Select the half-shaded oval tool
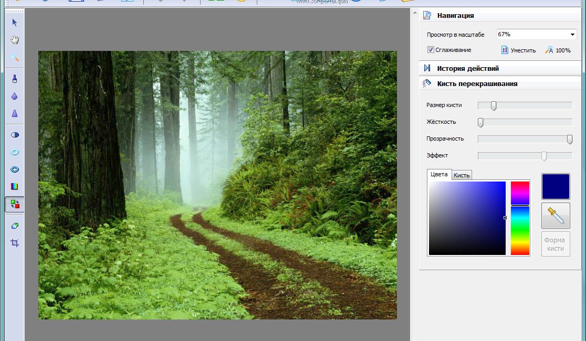 [x=15, y=135]
